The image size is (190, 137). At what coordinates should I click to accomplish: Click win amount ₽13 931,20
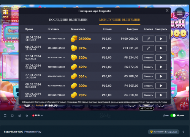pyautogui.click(x=130, y=48)
